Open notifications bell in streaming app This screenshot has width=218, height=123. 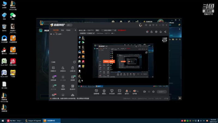[x=161, y=32]
